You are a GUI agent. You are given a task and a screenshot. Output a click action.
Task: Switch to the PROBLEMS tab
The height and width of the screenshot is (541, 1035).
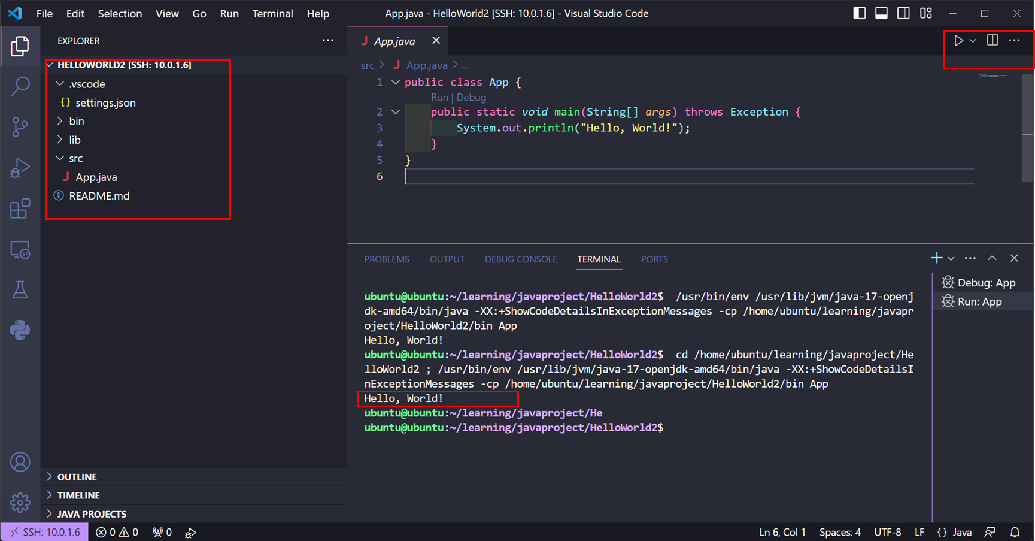[x=387, y=259]
